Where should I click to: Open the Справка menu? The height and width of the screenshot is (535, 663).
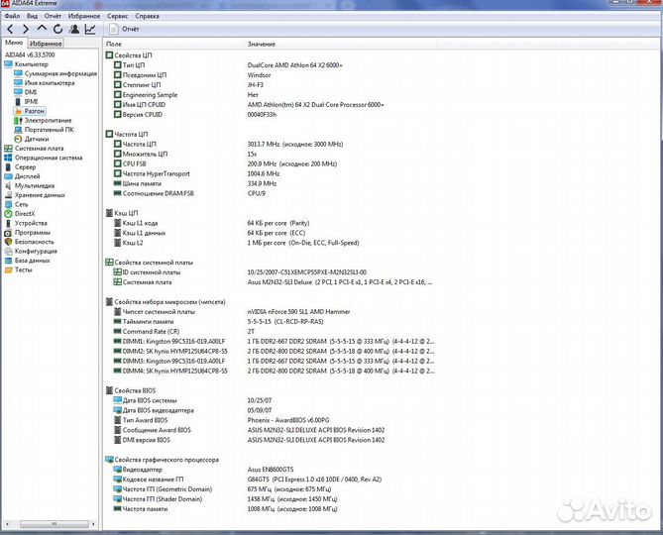coord(147,17)
